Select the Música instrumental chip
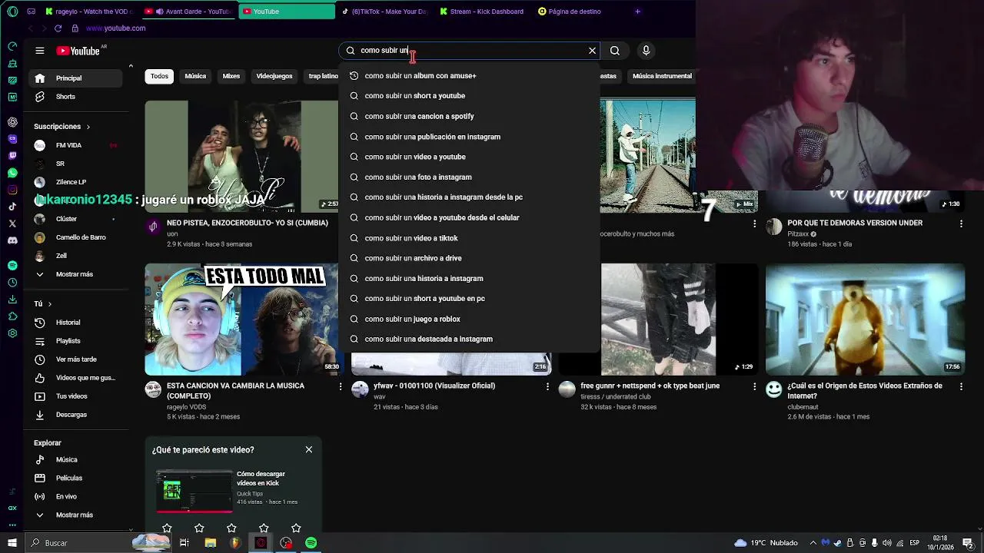This screenshot has width=984, height=553. tap(662, 76)
